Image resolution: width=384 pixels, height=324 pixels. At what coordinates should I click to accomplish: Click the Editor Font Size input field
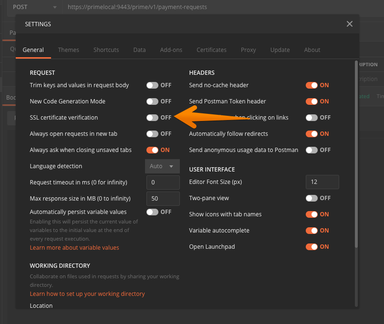point(322,182)
